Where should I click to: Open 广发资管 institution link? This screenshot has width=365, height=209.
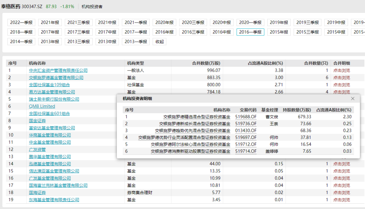click(37, 149)
